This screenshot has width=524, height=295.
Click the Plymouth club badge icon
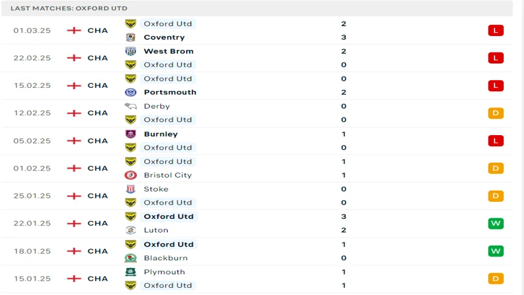[x=130, y=272]
